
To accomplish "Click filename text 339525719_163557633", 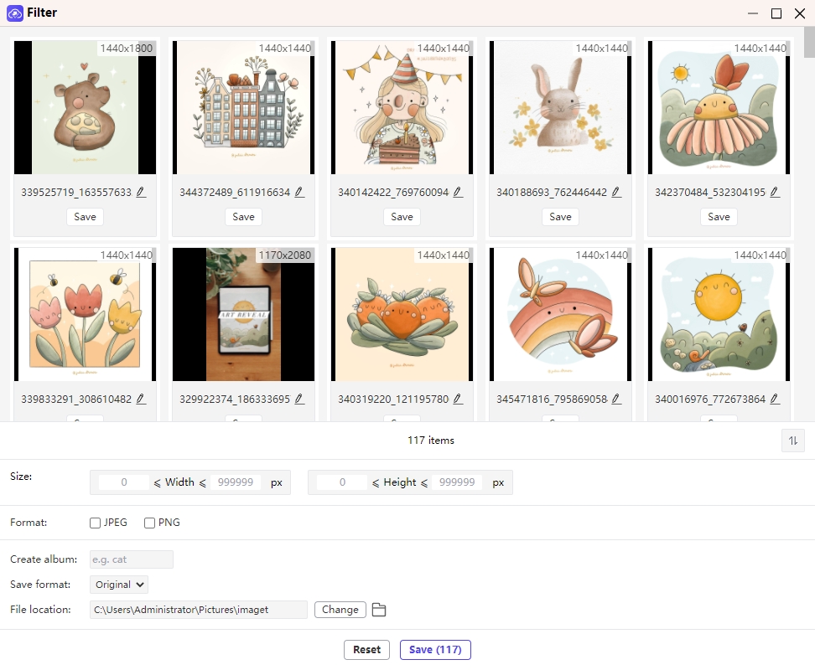I will pyautogui.click(x=76, y=193).
